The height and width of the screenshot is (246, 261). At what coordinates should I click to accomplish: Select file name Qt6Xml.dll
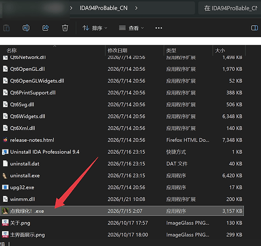point(23,128)
